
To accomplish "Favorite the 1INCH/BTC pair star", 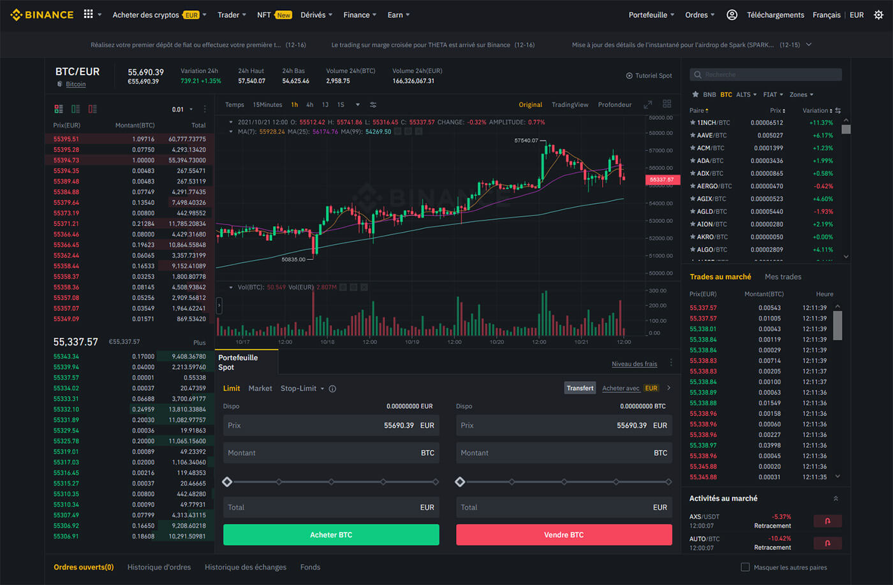I will [693, 122].
